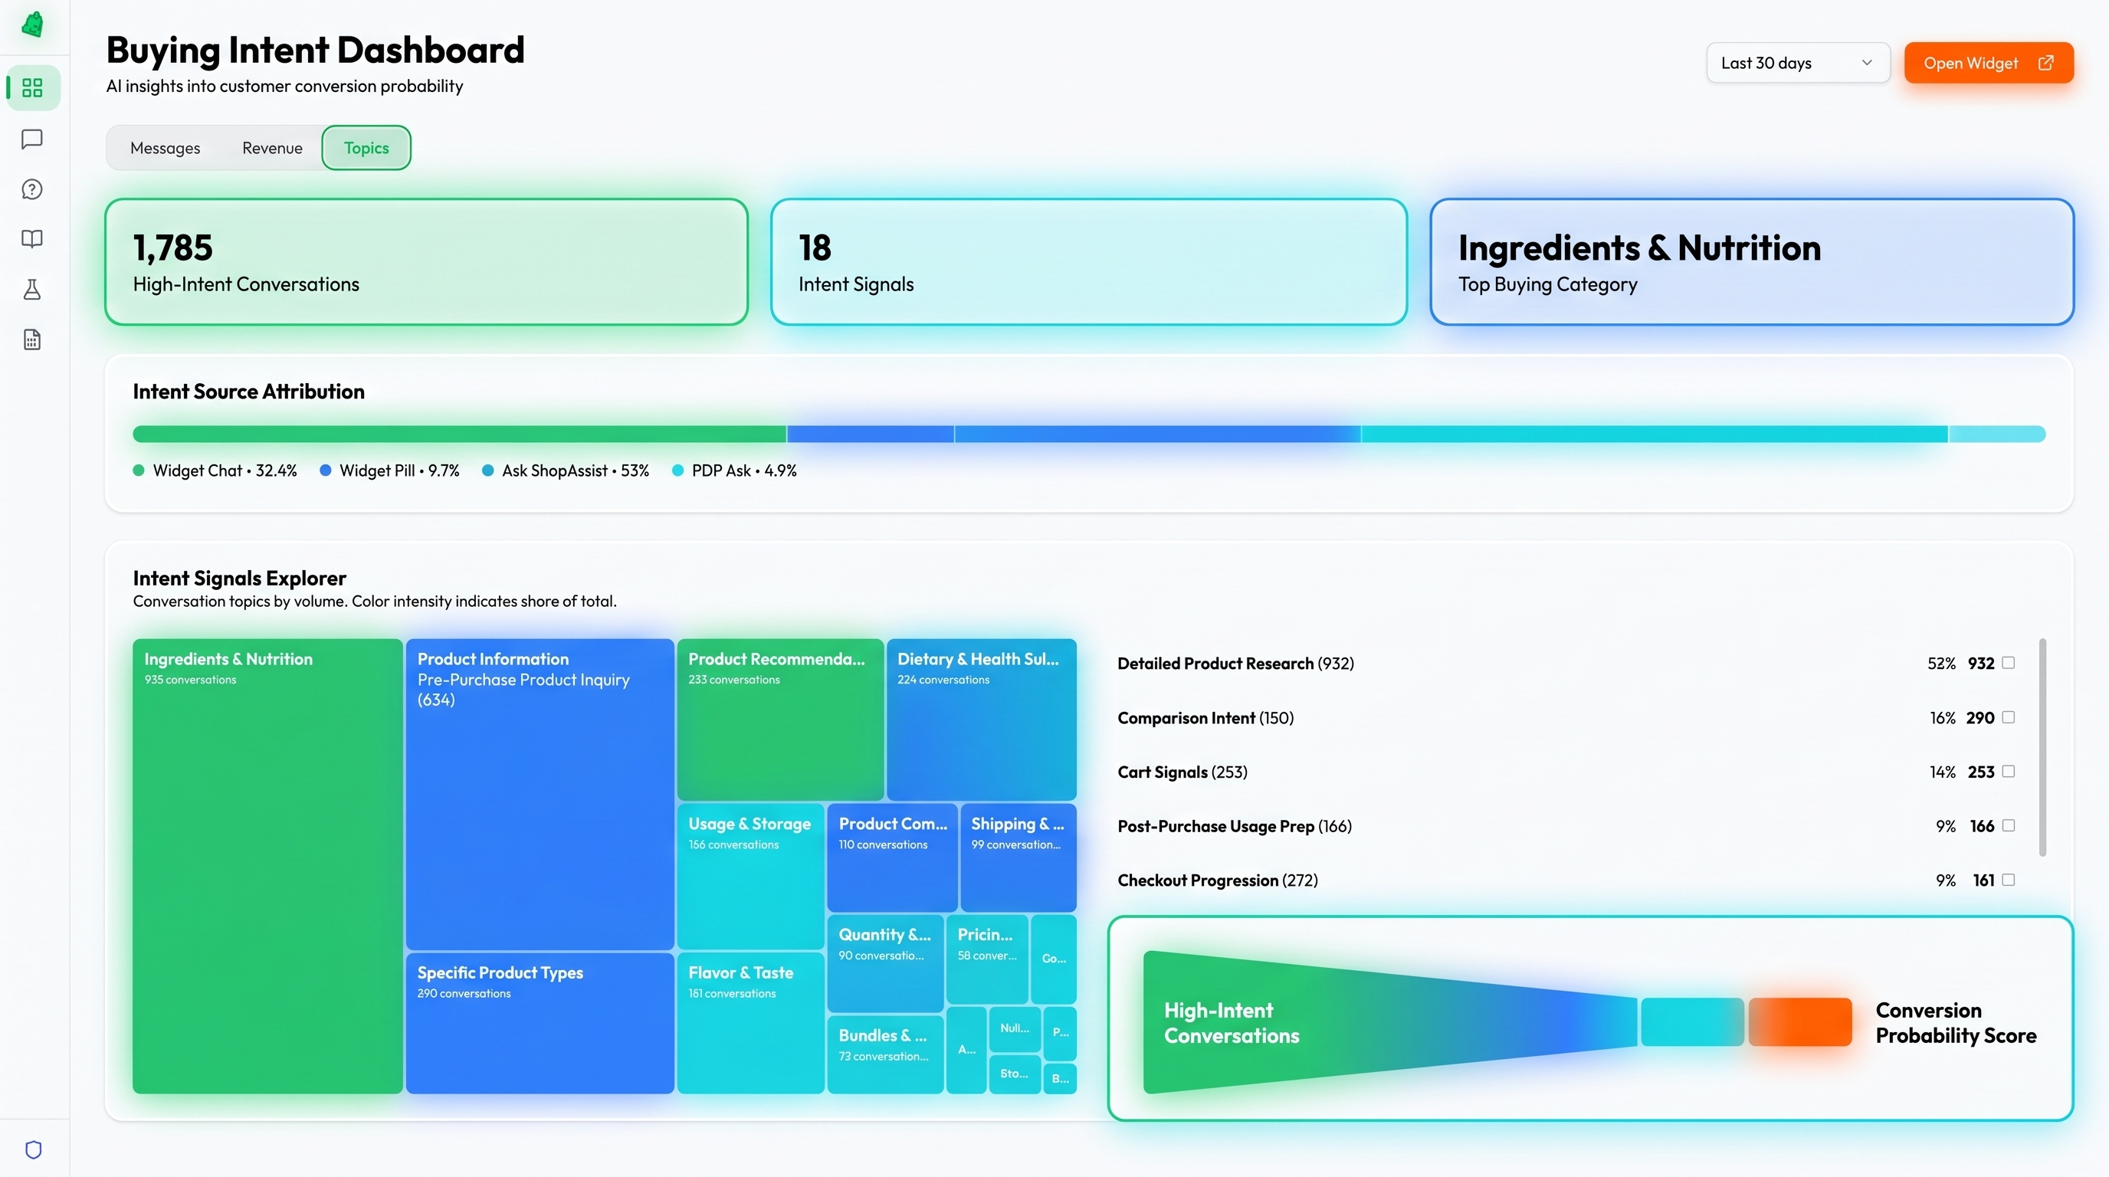Select the Pricin... 58 conversations tile
The image size is (2109, 1177).
point(986,959)
